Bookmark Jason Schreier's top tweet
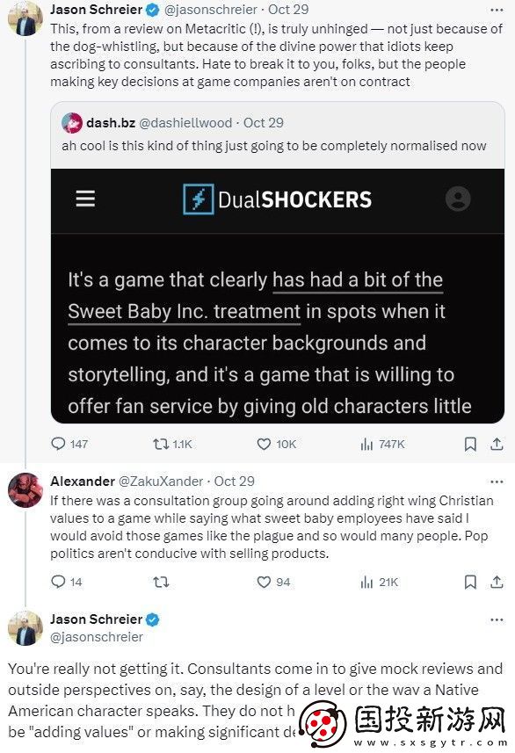 click(x=470, y=445)
